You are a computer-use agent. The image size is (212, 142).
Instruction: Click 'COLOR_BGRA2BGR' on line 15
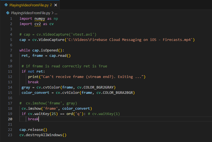click(x=118, y=93)
